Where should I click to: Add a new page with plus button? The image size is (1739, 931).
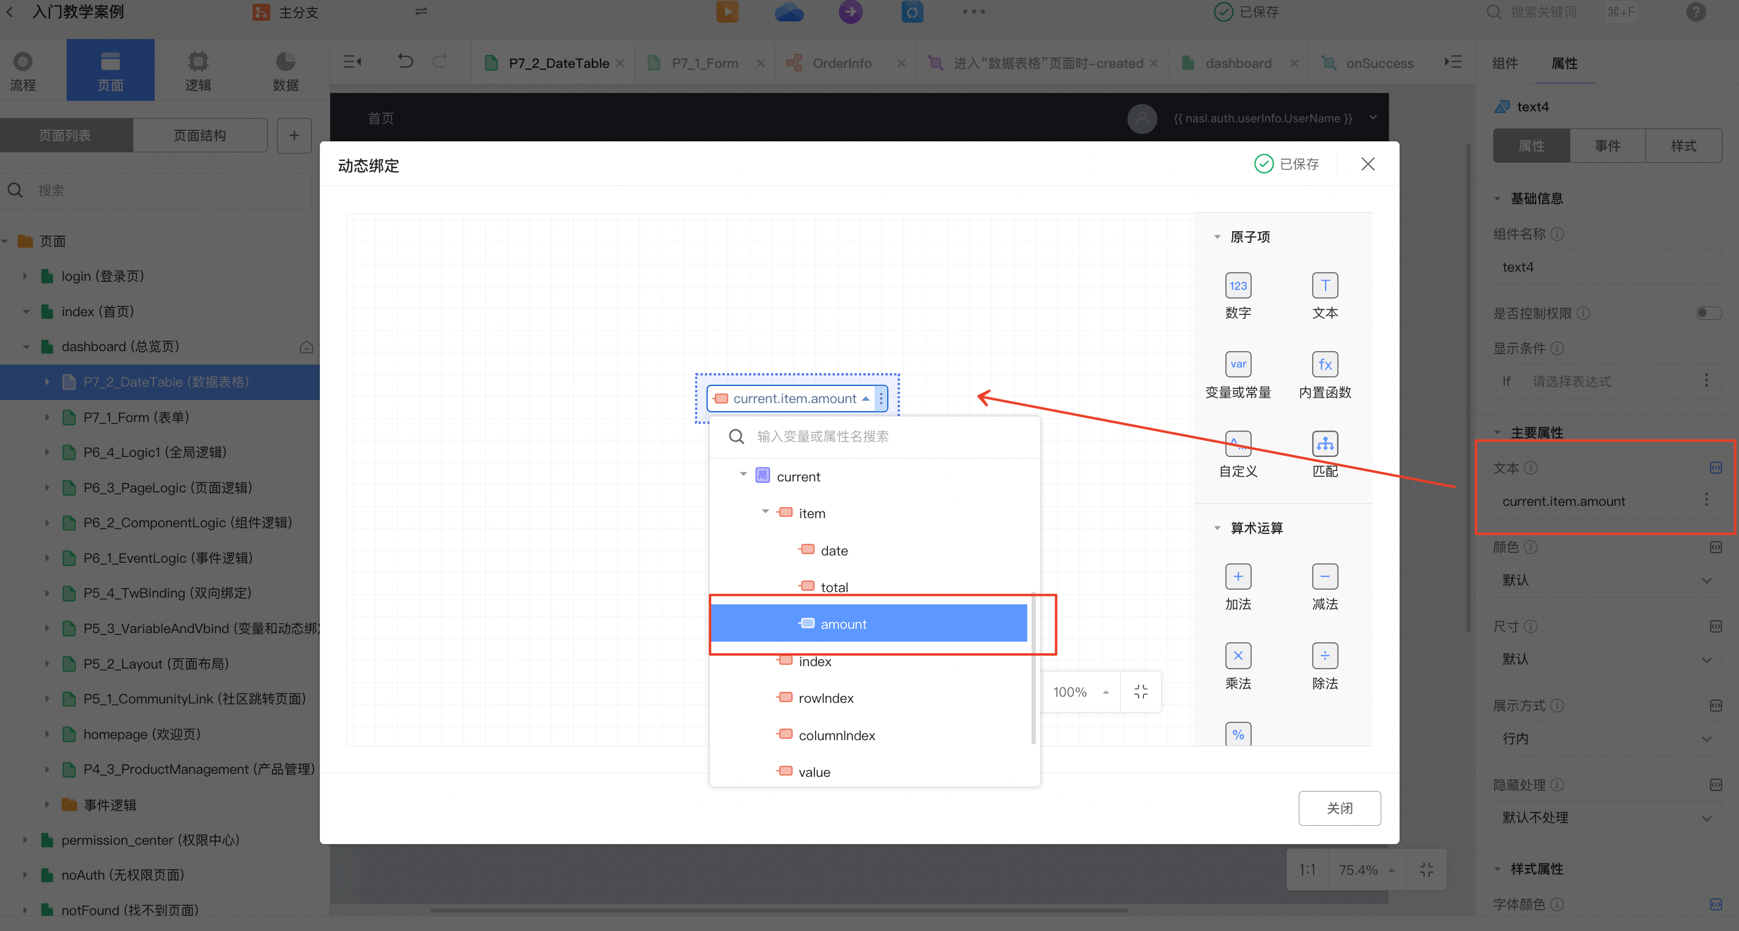[294, 135]
